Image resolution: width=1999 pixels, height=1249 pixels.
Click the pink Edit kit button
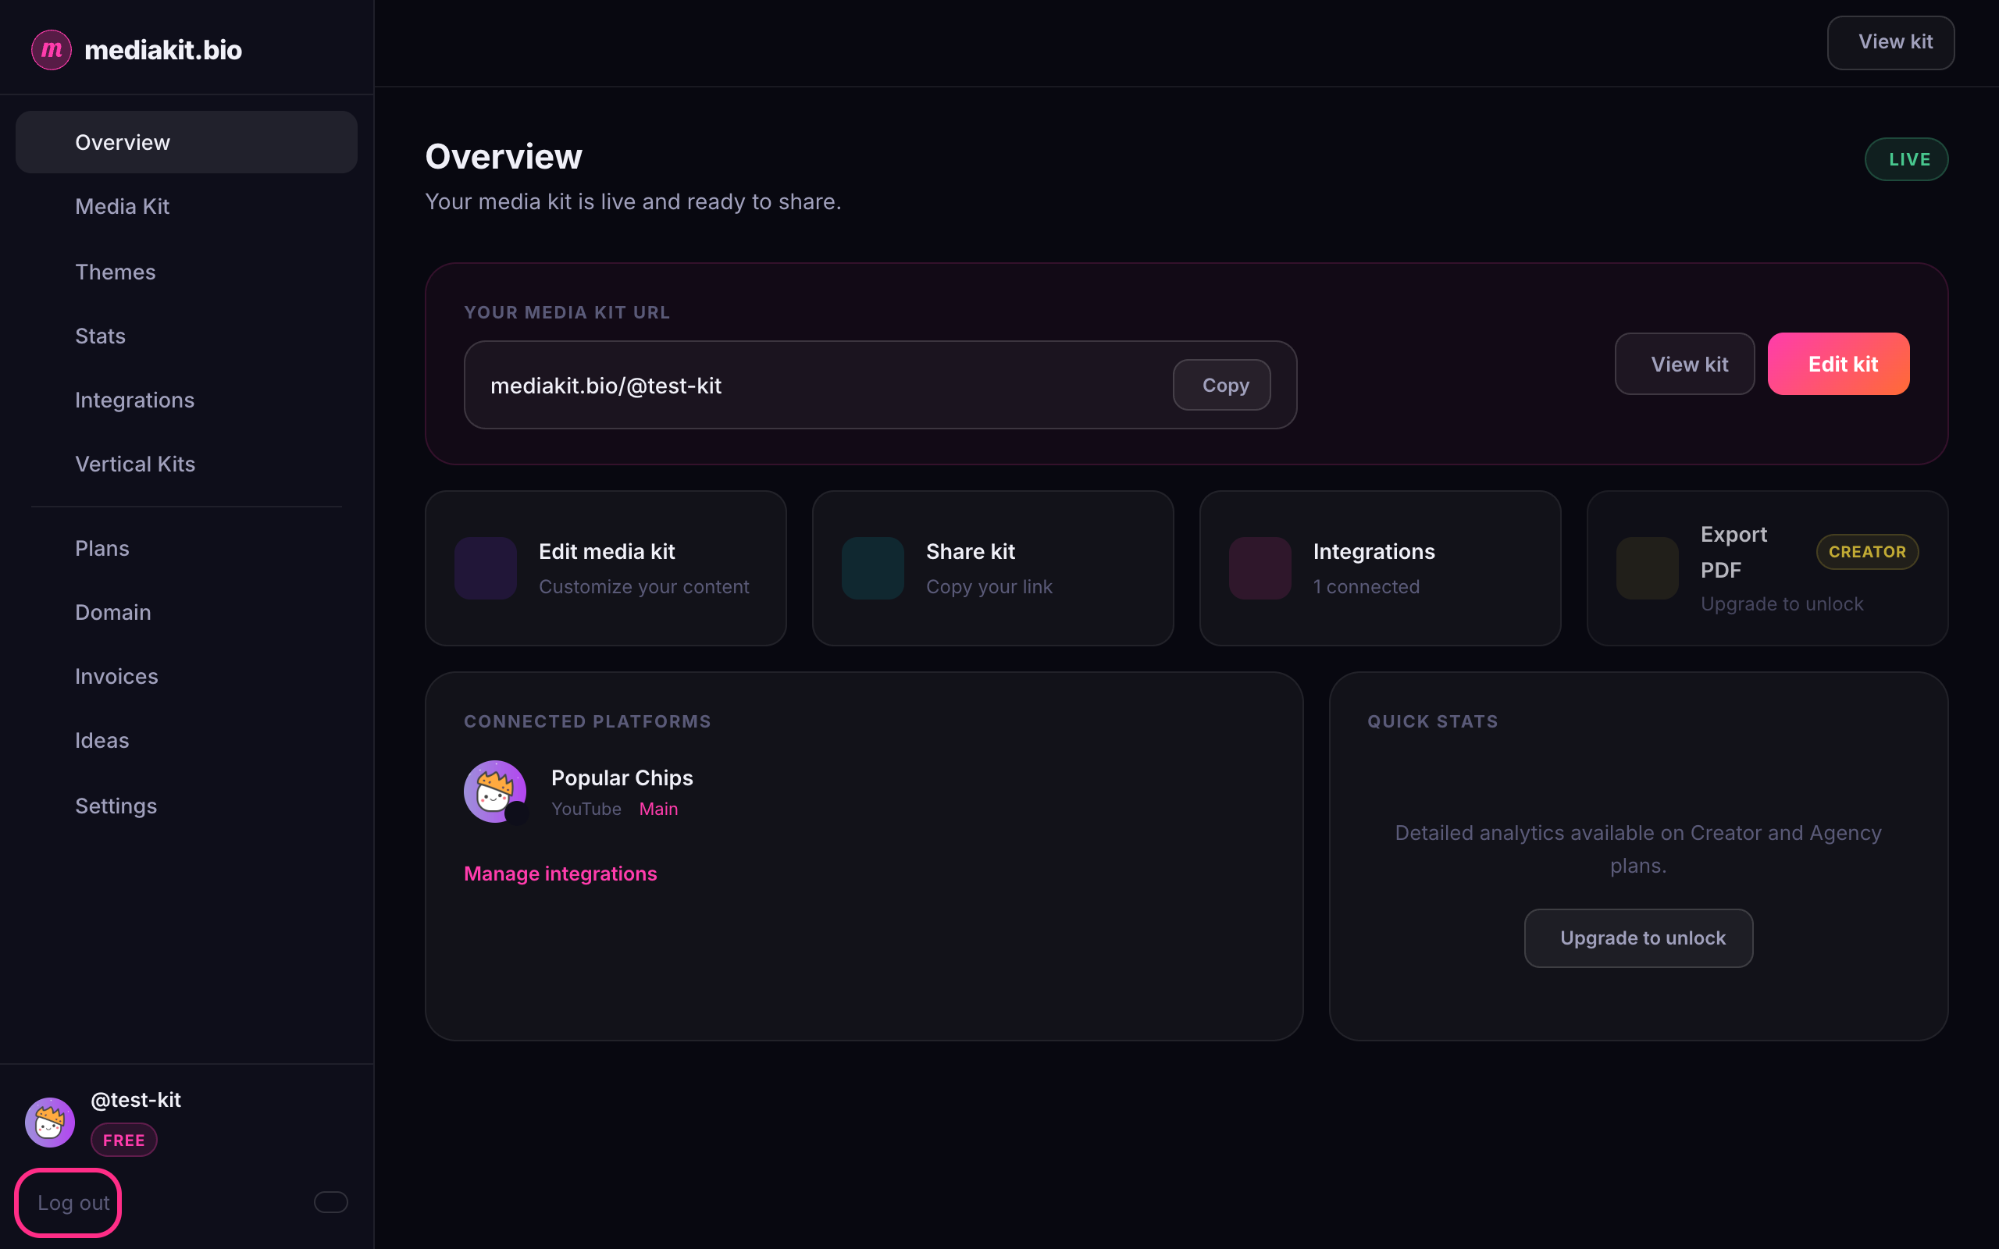tap(1839, 365)
